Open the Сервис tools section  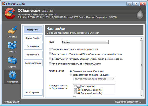click(x=12, y=62)
